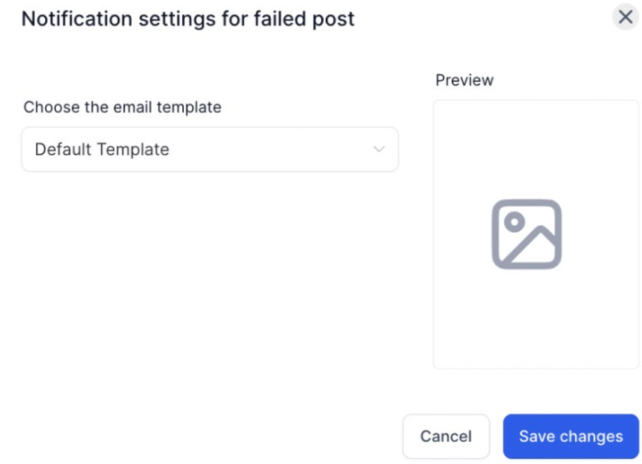
Task: Select the "Default Template" text in combo box
Action: coord(102,149)
